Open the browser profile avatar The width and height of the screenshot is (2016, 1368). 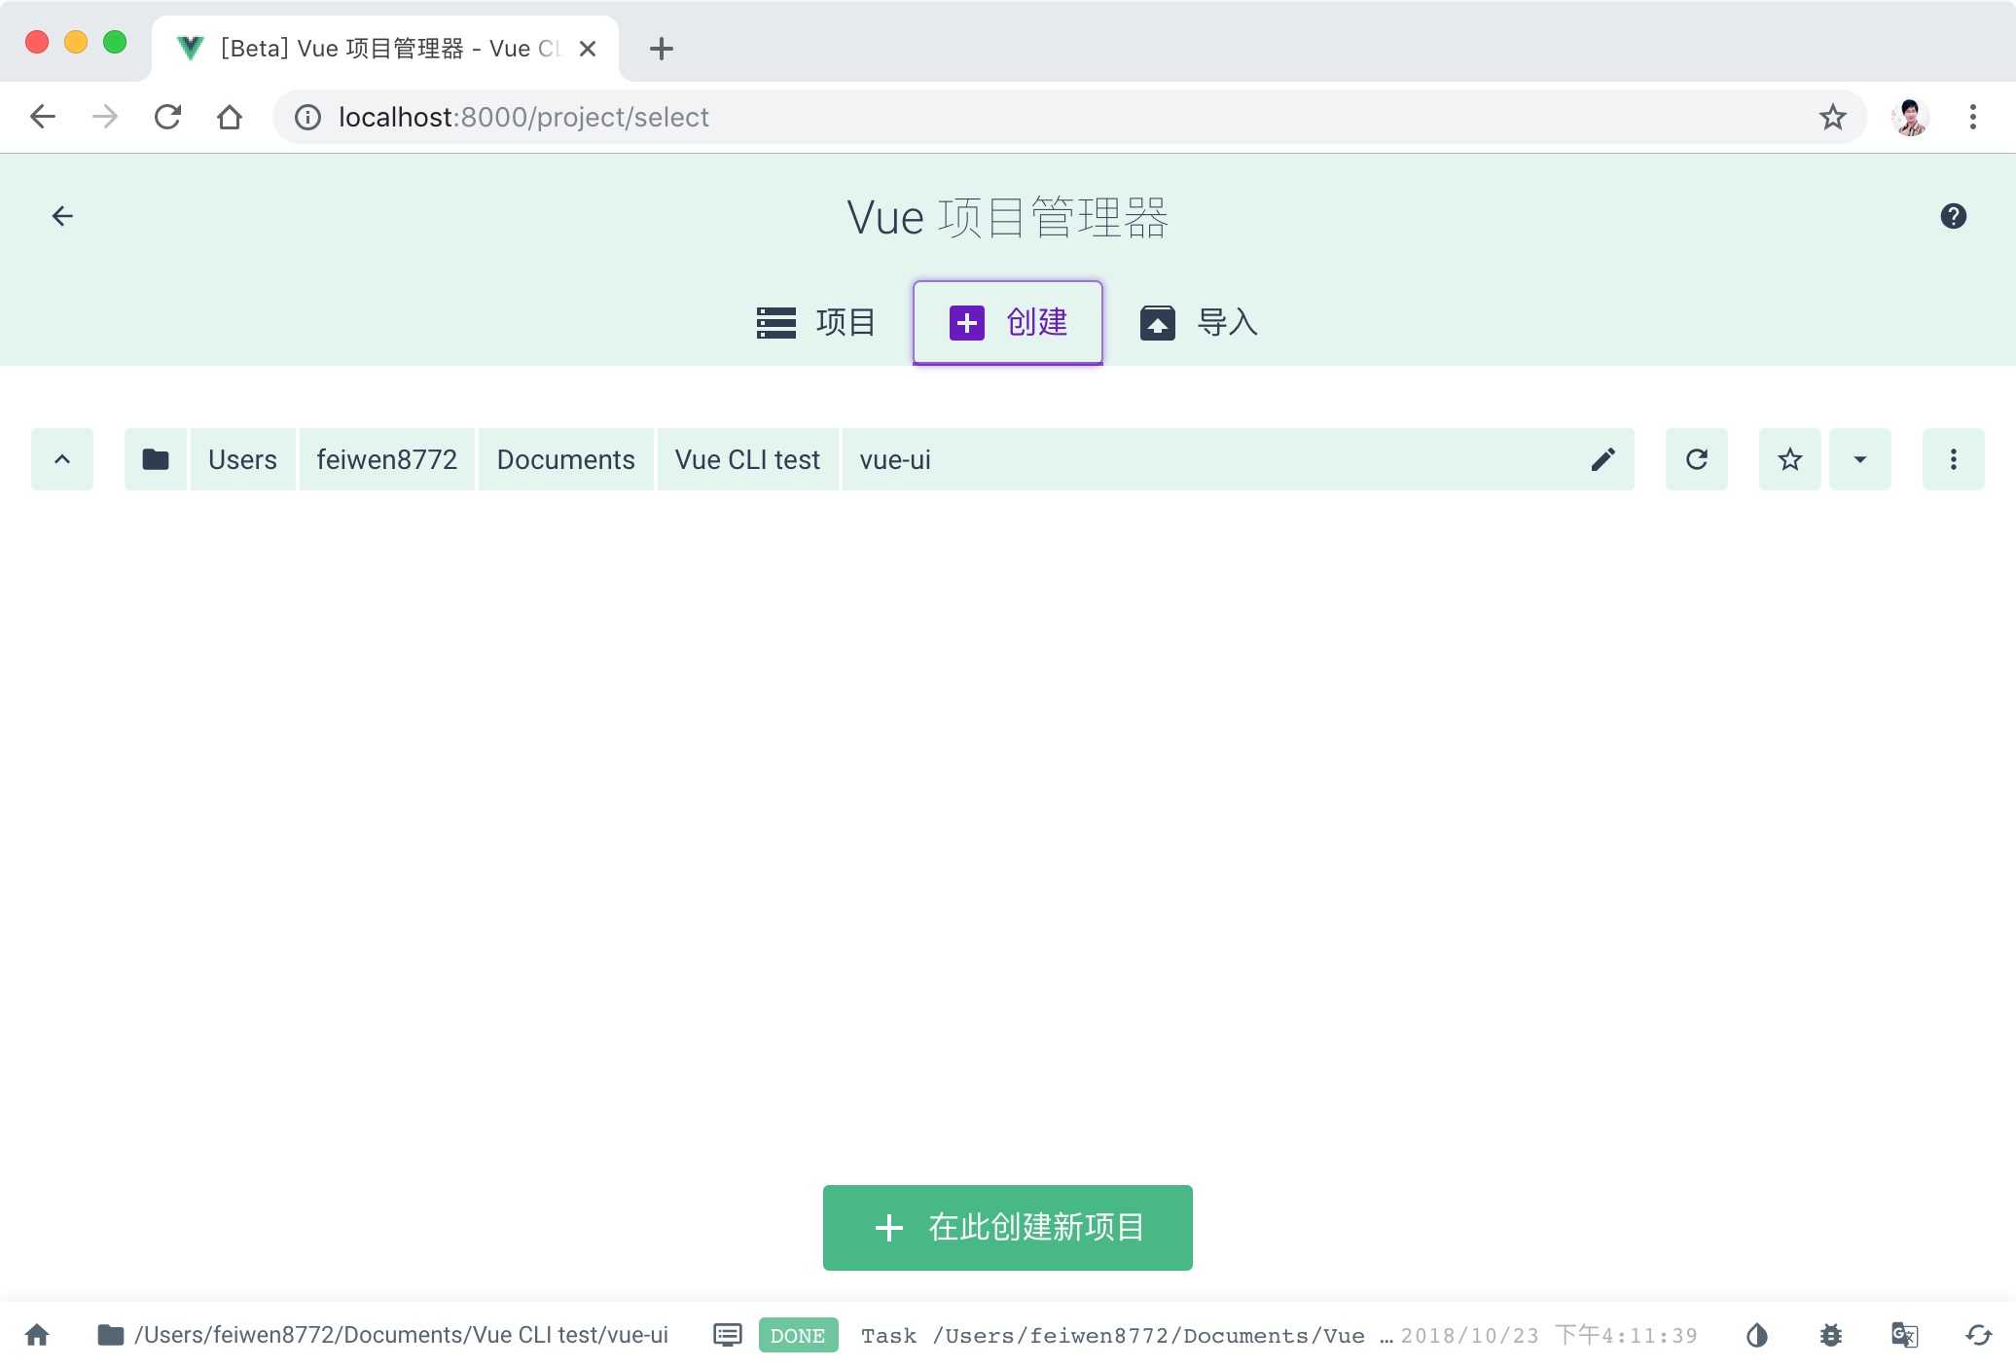(x=1911, y=117)
